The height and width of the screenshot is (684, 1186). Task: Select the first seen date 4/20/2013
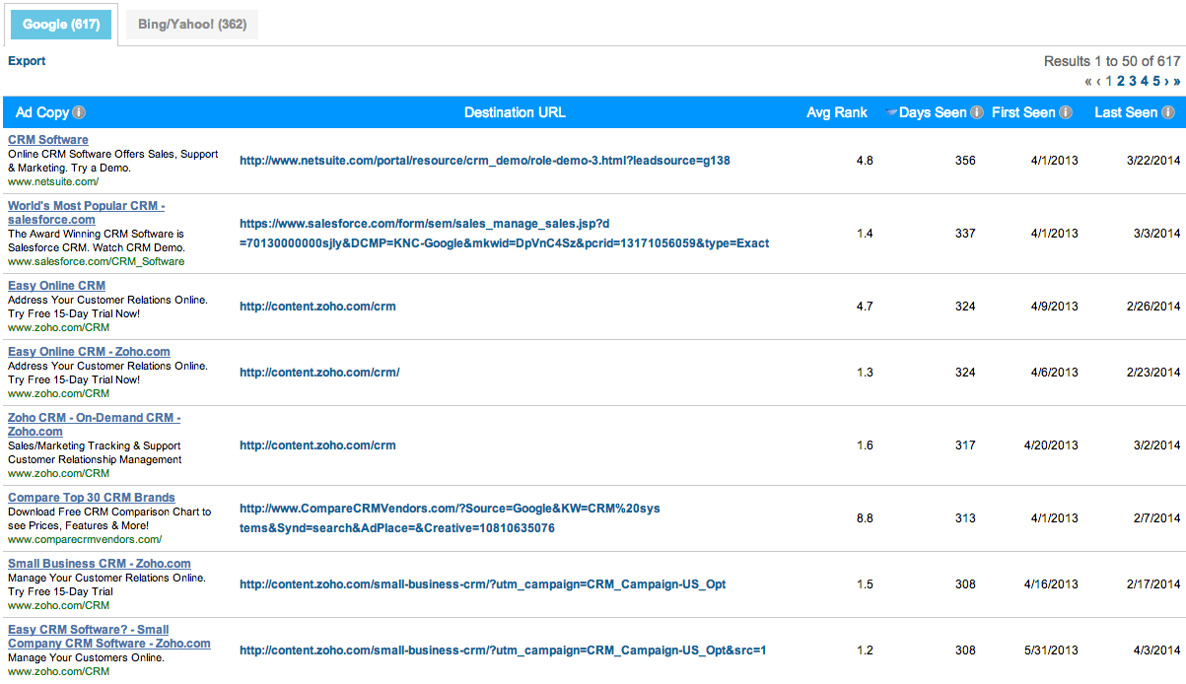[1051, 445]
